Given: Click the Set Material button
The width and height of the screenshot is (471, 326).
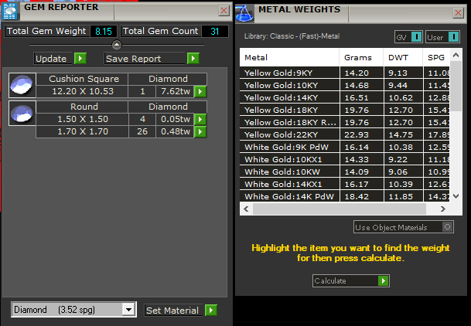Looking at the screenshot, I should click(x=180, y=310).
